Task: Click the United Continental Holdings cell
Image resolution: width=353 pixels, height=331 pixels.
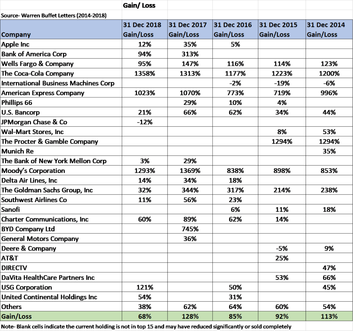Action: click(x=50, y=297)
